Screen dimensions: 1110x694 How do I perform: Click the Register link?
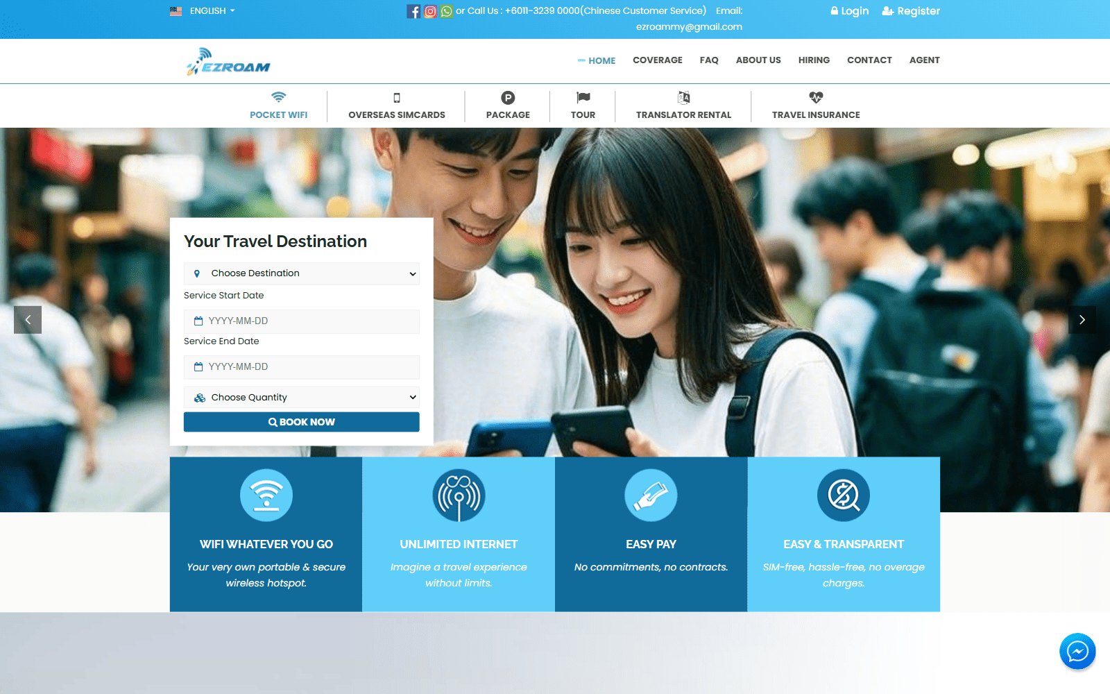(x=911, y=11)
